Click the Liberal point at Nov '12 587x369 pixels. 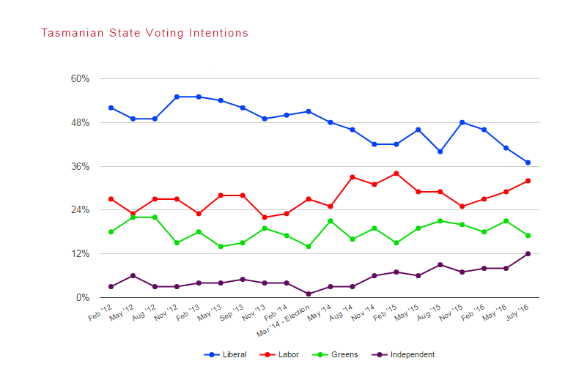coord(177,97)
